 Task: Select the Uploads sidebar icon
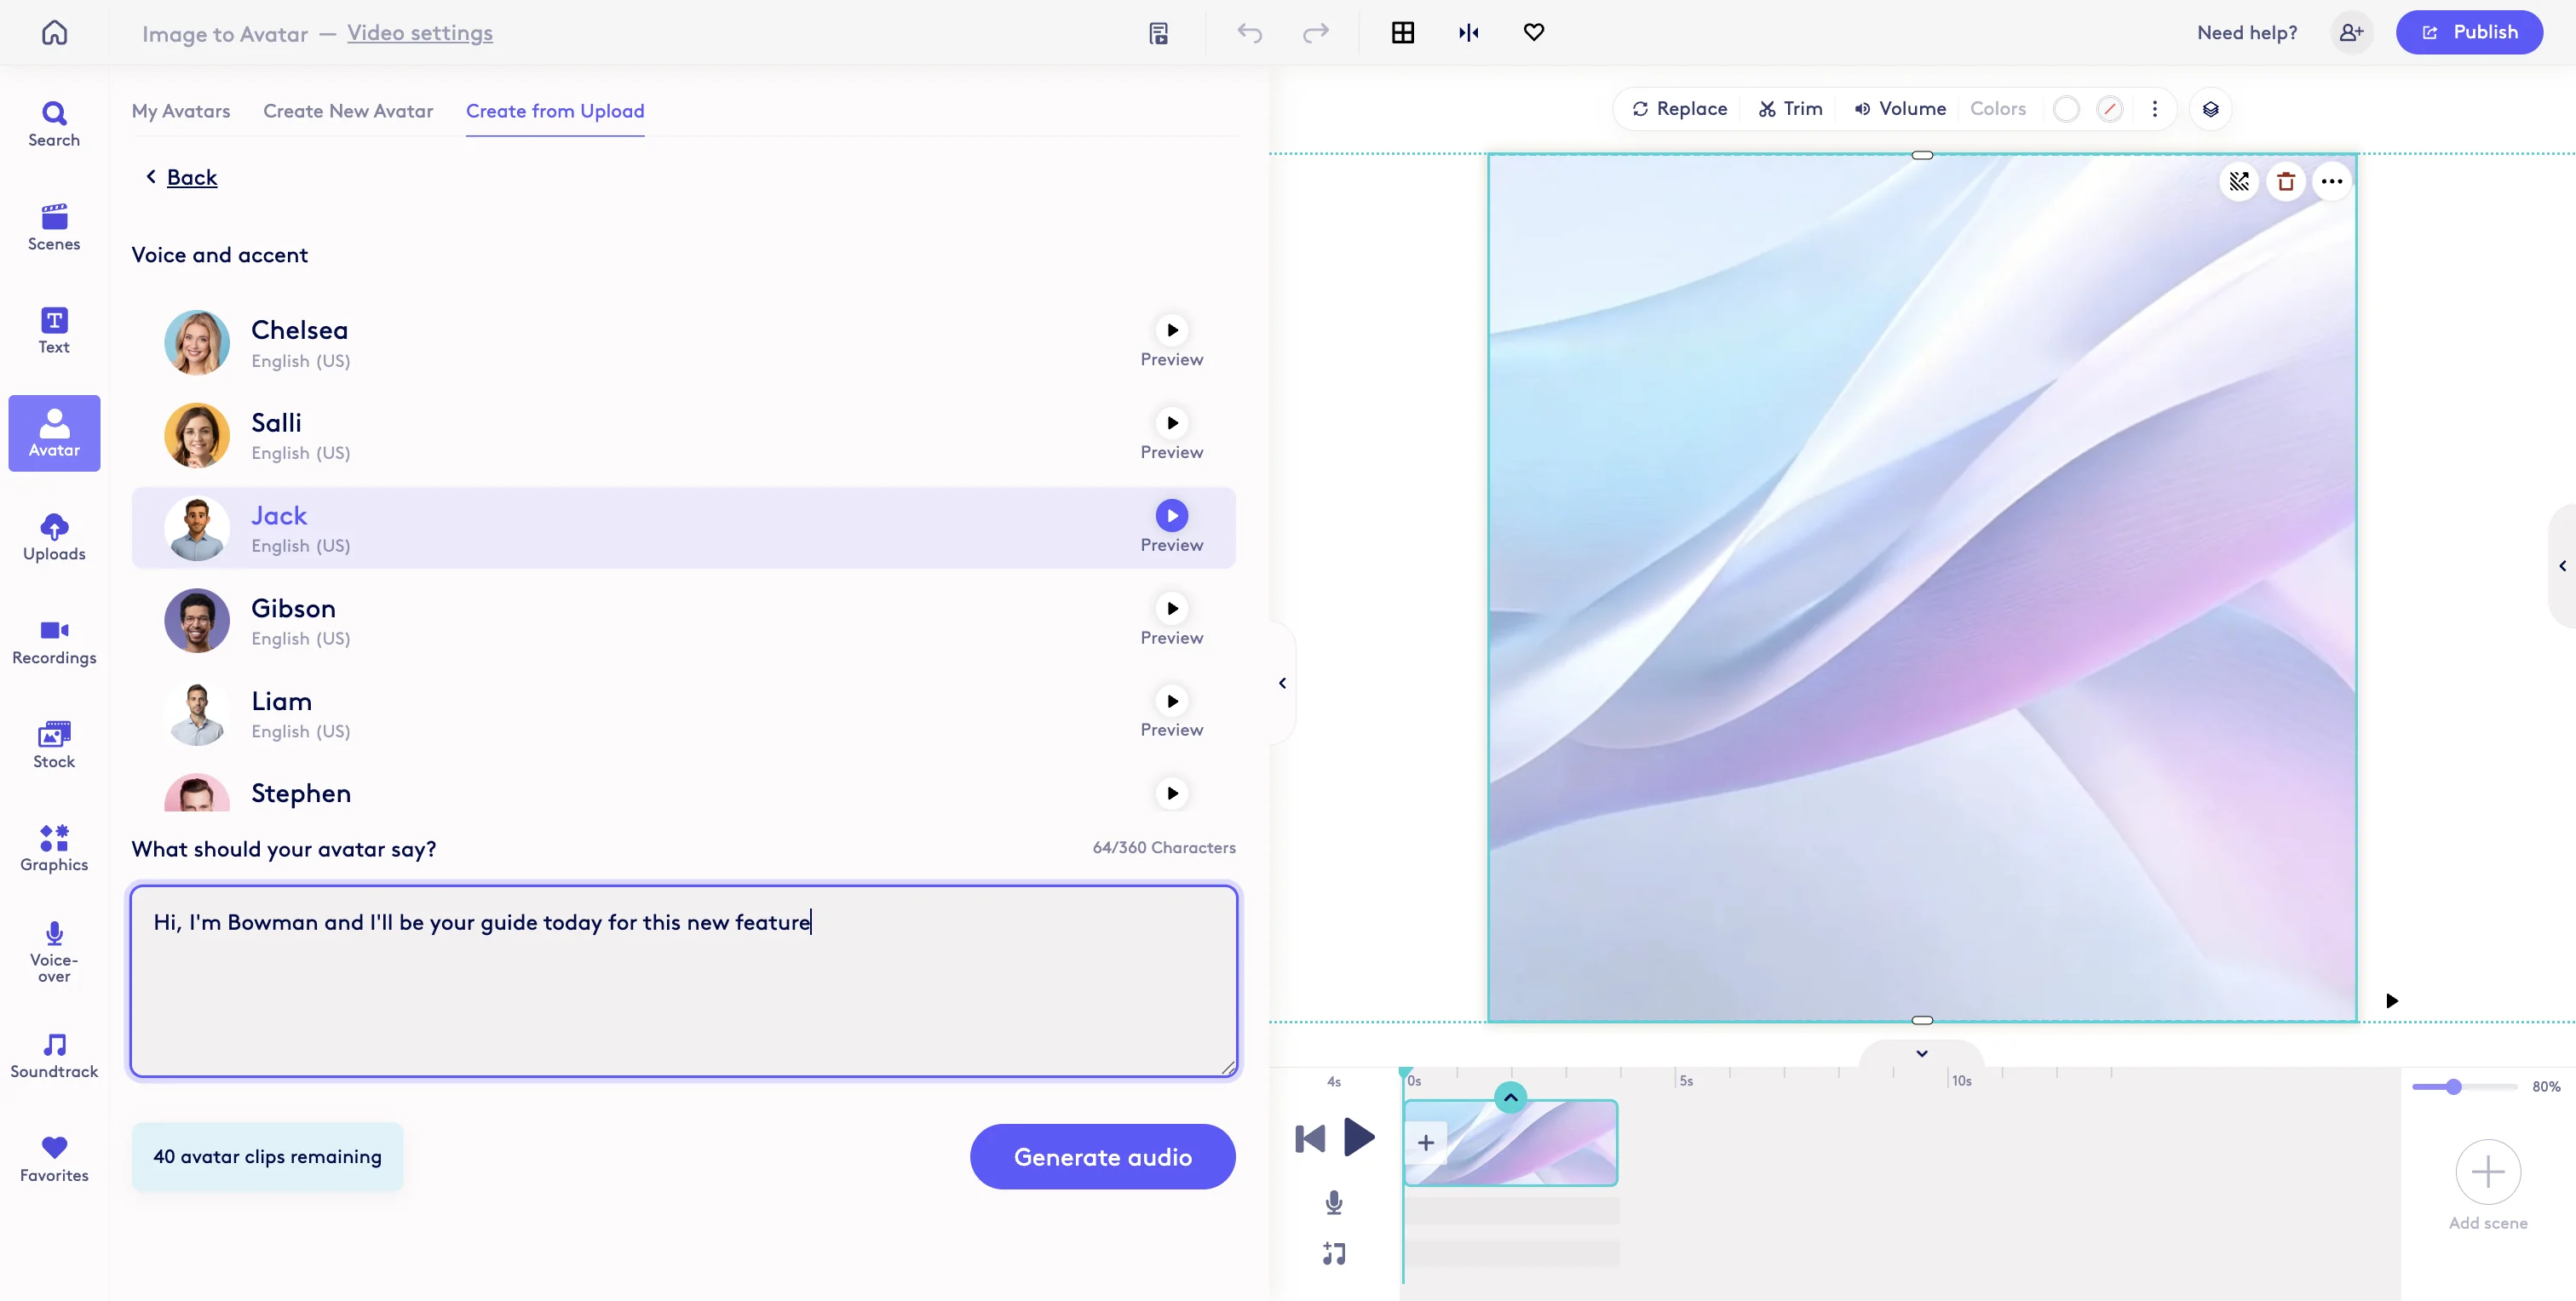(53, 537)
